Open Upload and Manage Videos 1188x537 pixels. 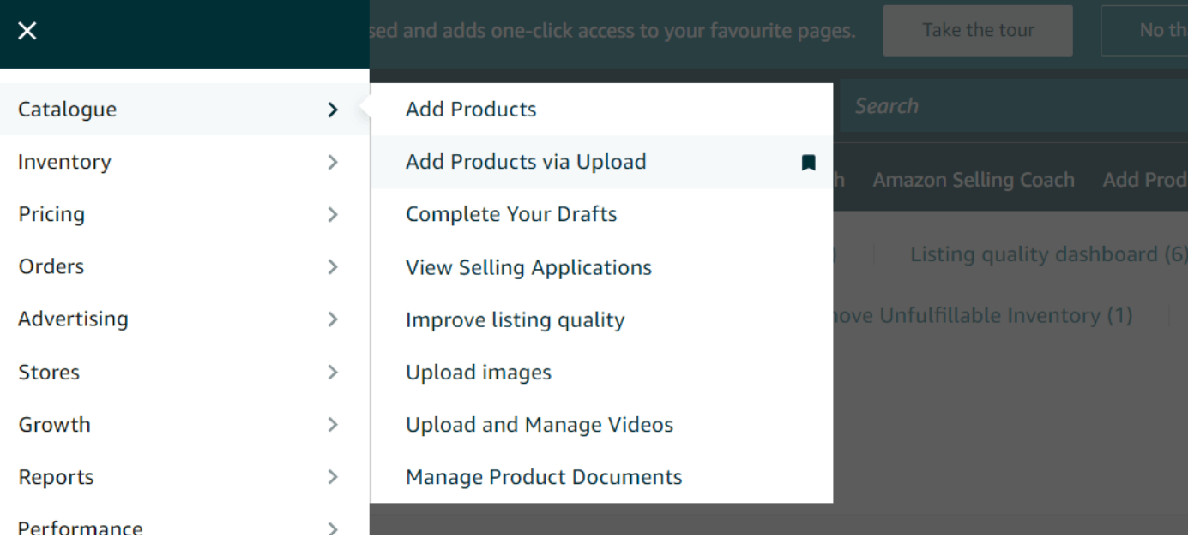click(540, 425)
